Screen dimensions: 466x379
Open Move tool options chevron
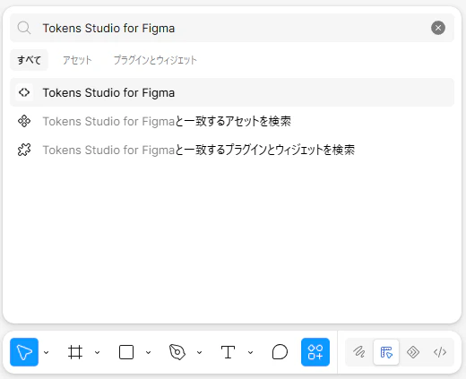click(47, 352)
